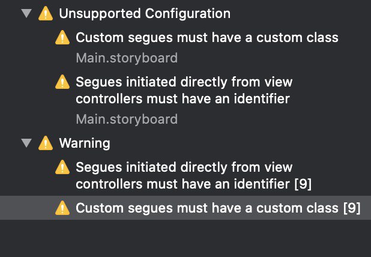This screenshot has width=371, height=257.
Task: Select the Unsupported Configuration group heading
Action: [x=145, y=13]
